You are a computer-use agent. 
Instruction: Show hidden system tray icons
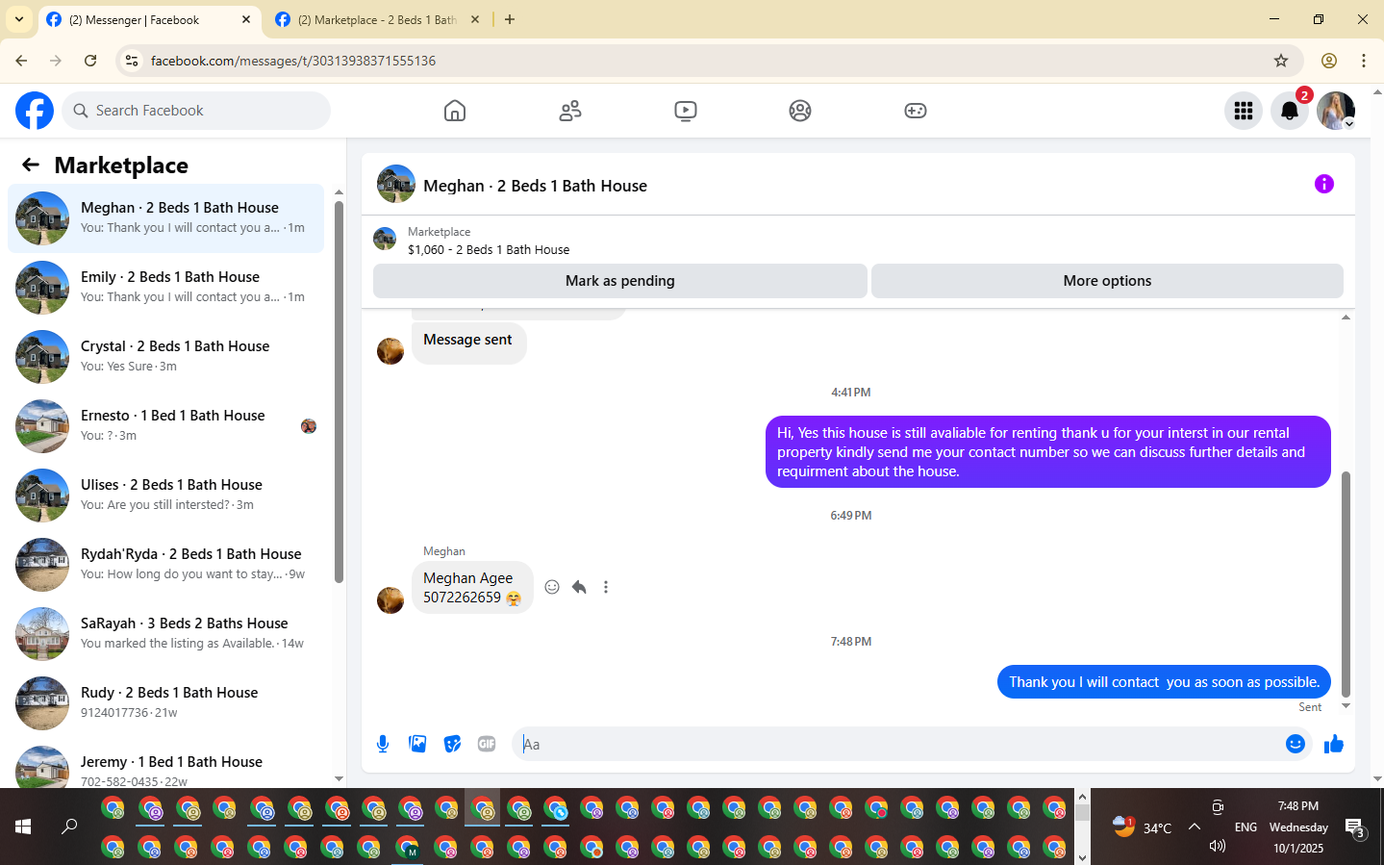pyautogui.click(x=1195, y=827)
